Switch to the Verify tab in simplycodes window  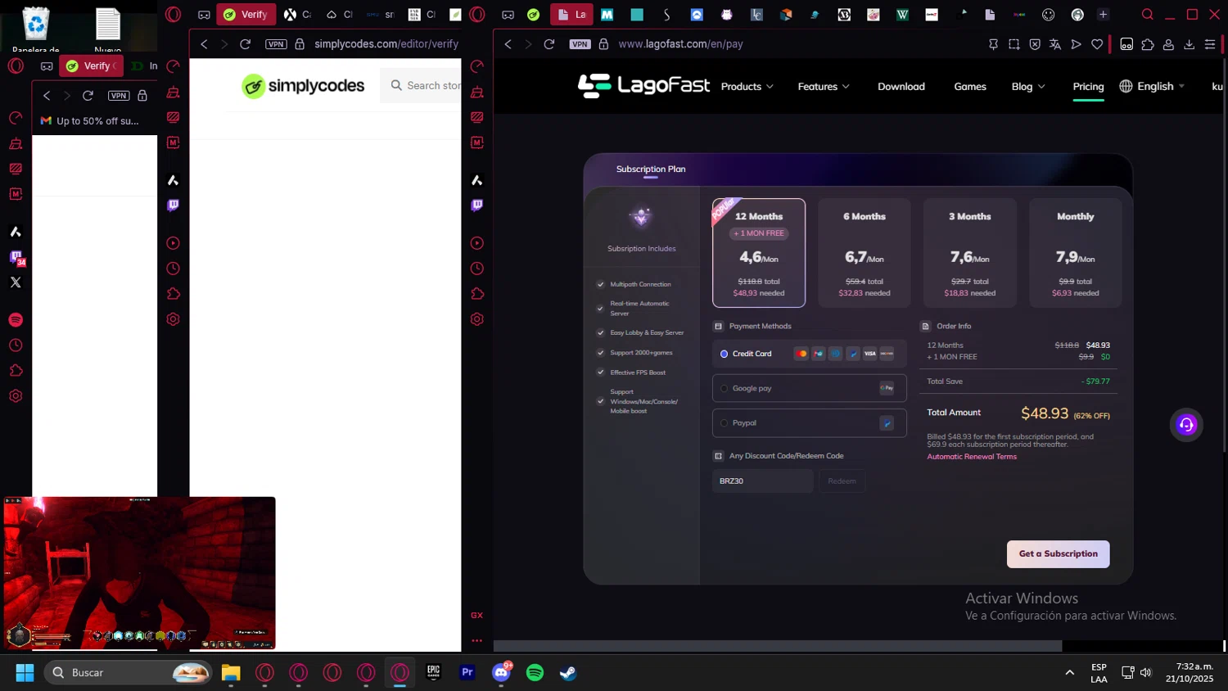coord(246,15)
